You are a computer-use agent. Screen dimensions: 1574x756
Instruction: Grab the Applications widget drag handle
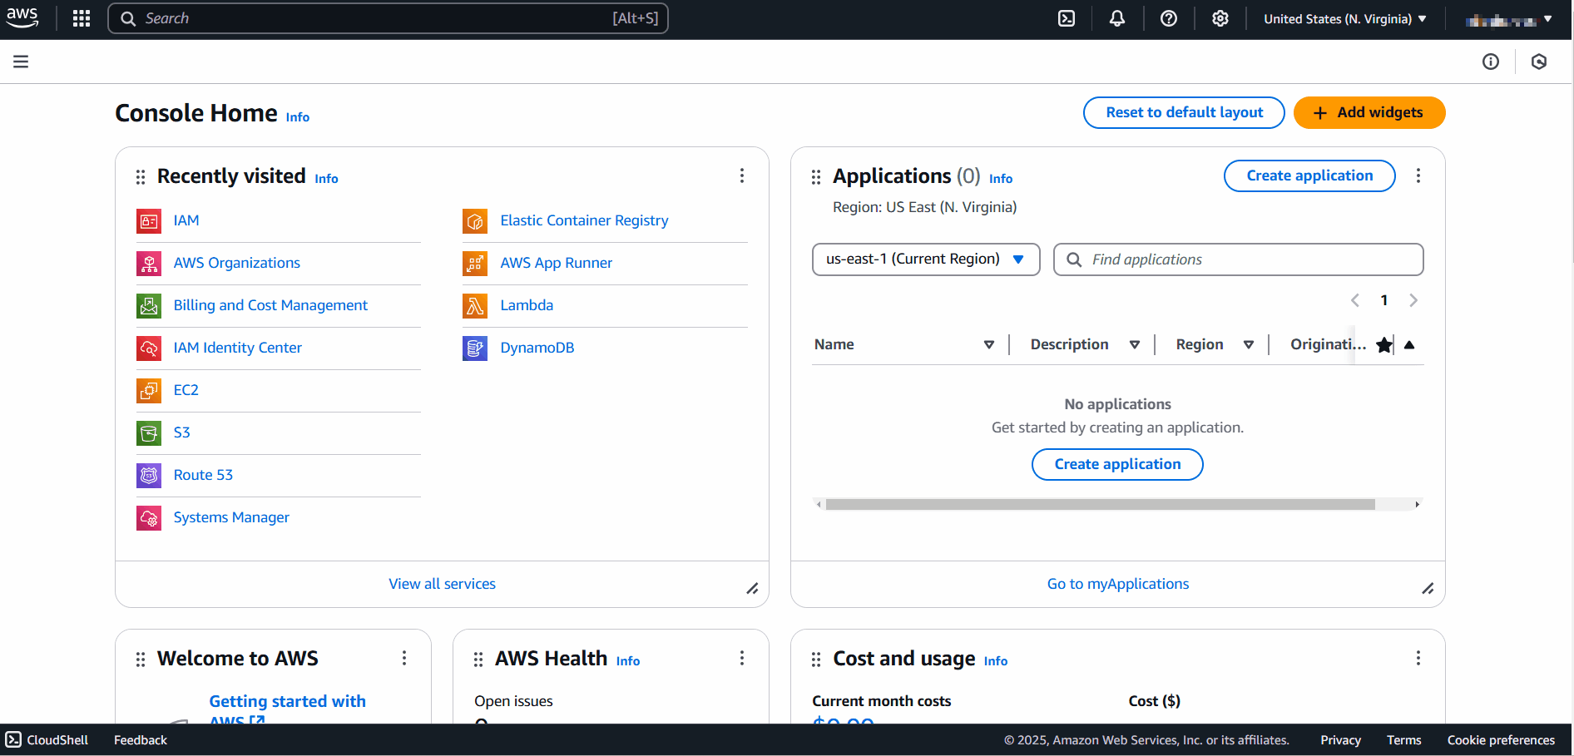816,177
